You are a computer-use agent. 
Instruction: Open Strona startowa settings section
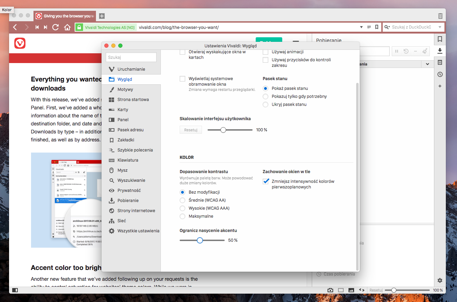point(131,100)
